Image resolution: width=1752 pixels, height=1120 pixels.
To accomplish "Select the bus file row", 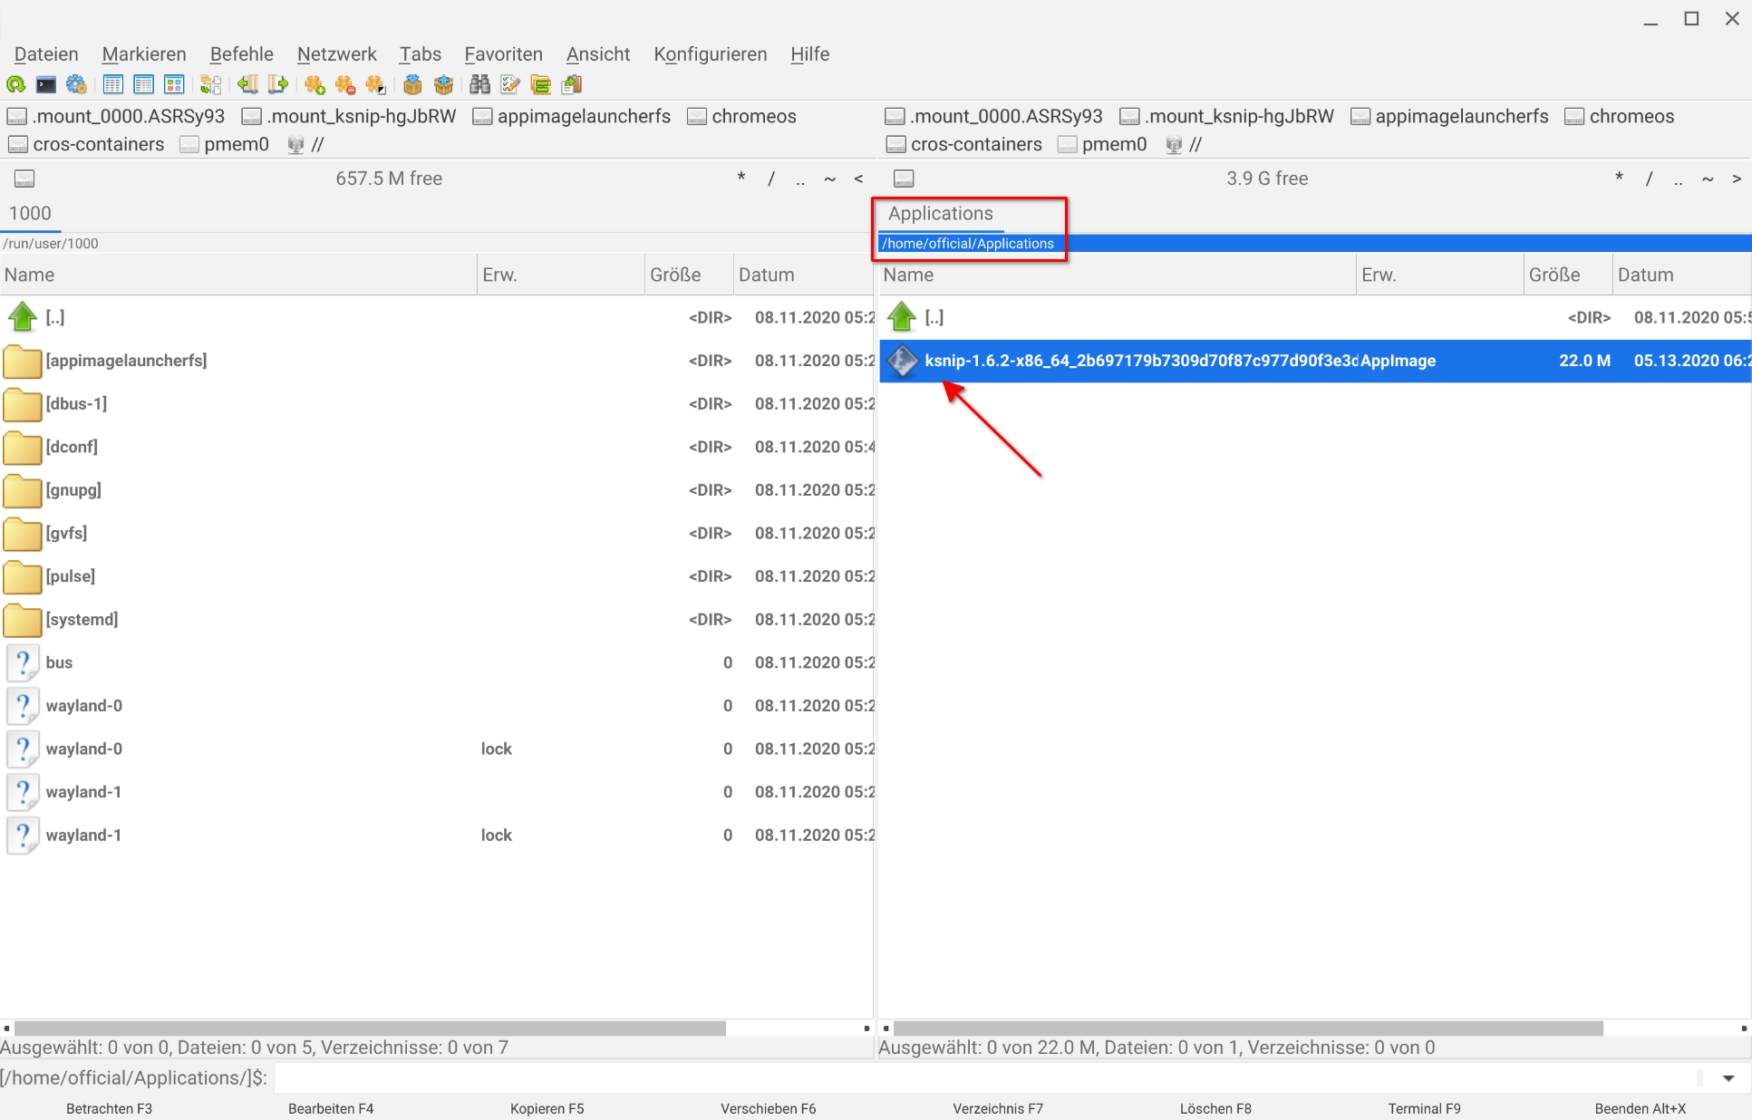I will [436, 662].
